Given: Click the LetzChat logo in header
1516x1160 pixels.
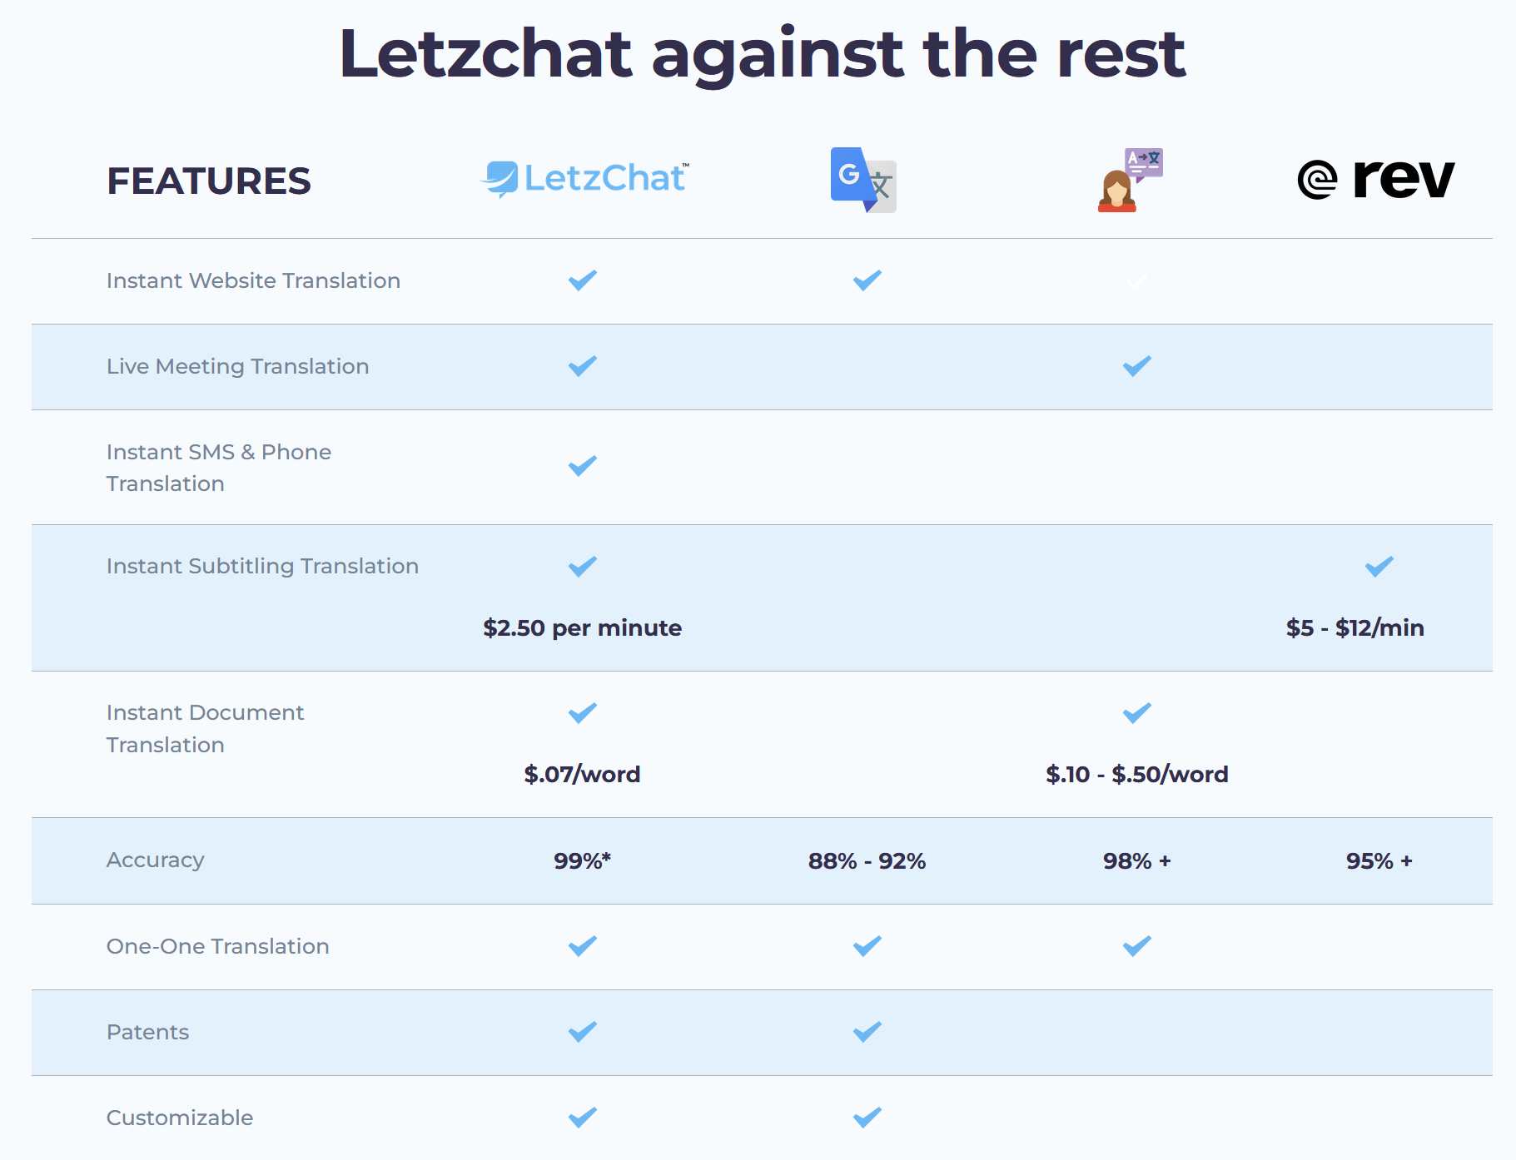Looking at the screenshot, I should (x=584, y=179).
